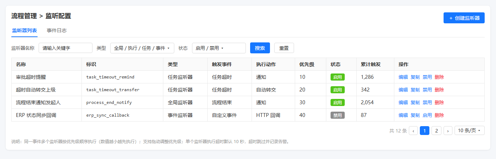The width and height of the screenshot is (496, 159).
Task: Click the process_end_notify identifier
Action: click(x=109, y=102)
